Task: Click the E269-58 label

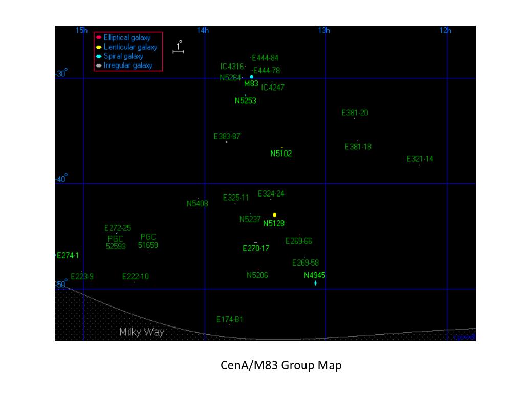Action: click(305, 263)
